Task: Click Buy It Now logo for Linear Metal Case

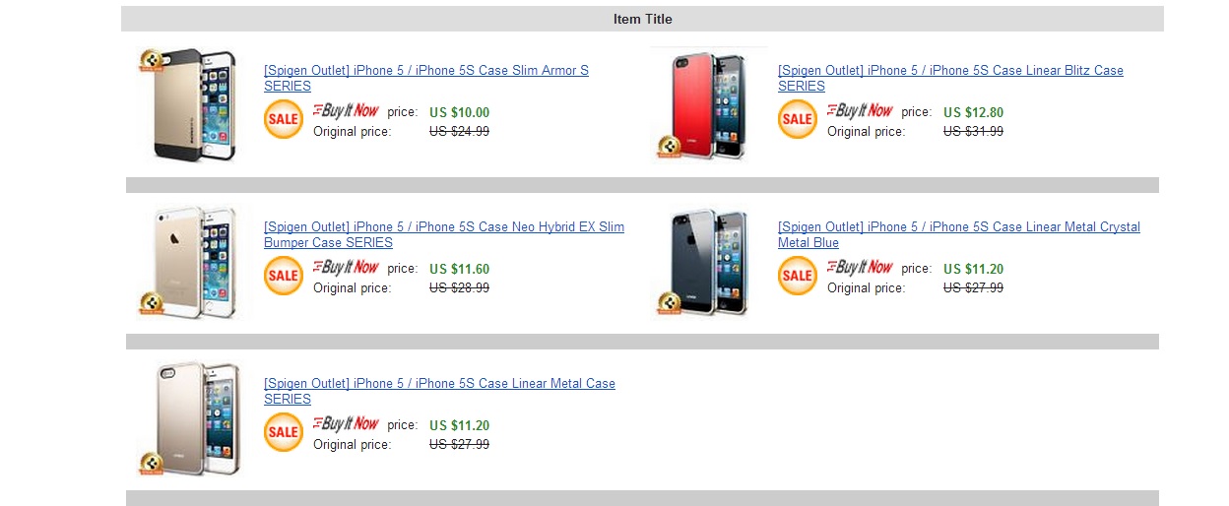Action: 346,424
